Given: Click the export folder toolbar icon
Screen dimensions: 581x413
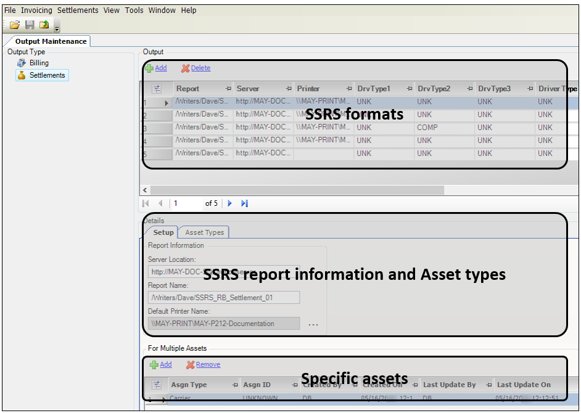Looking at the screenshot, I should 44,25.
